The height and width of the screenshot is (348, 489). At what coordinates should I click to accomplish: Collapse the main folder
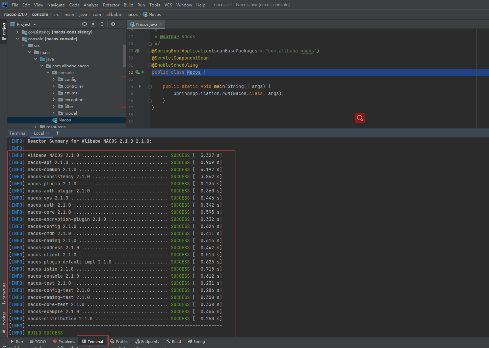point(30,52)
